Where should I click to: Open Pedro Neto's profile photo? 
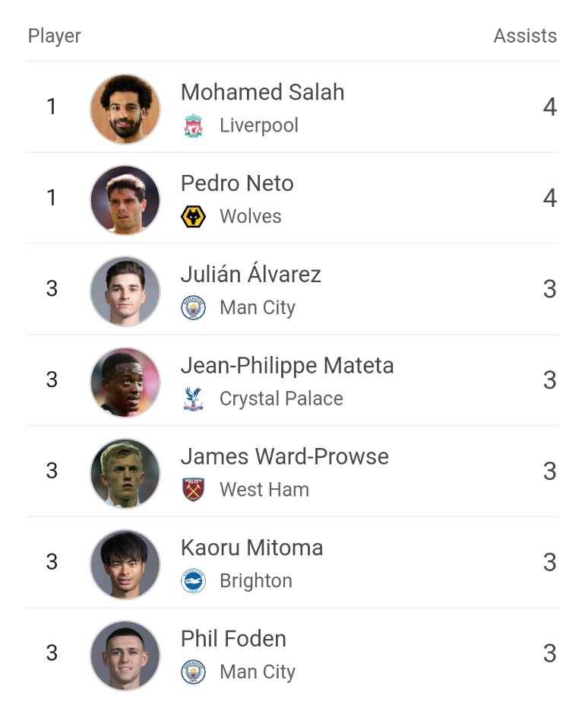click(x=125, y=200)
